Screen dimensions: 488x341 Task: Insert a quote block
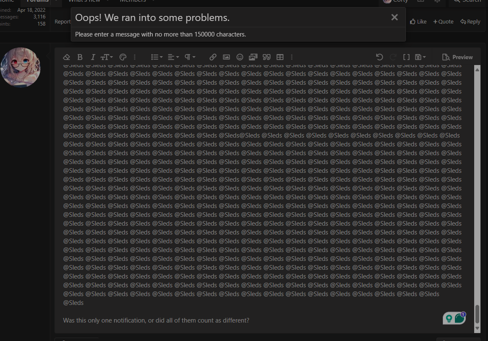(x=266, y=57)
